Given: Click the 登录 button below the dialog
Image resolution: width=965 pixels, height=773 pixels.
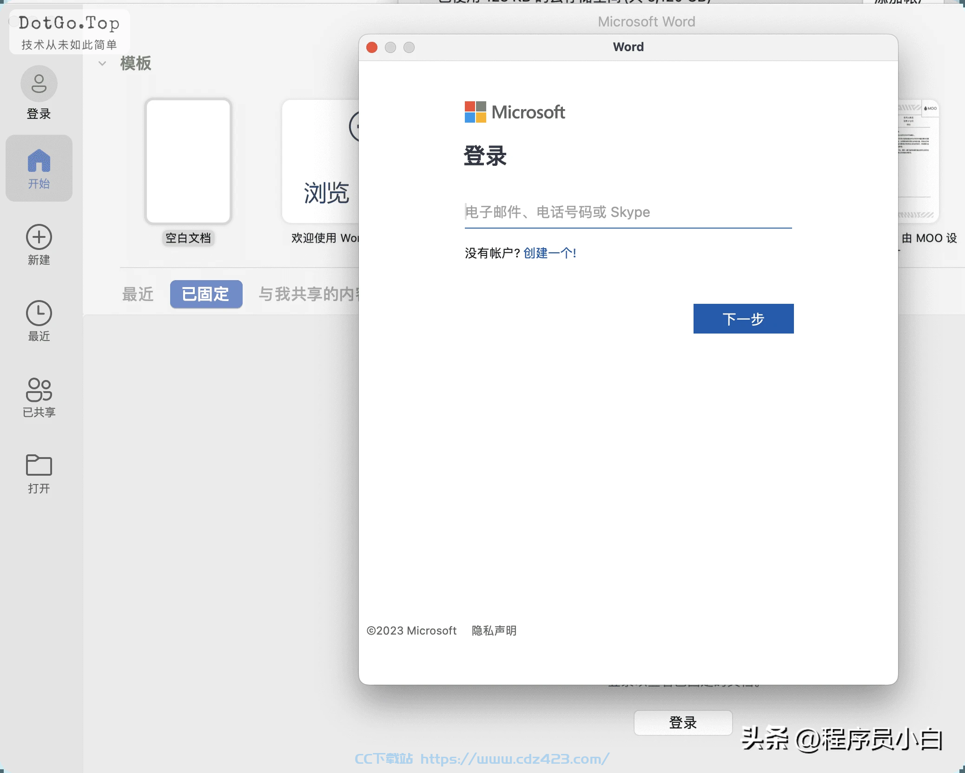Looking at the screenshot, I should 683,722.
